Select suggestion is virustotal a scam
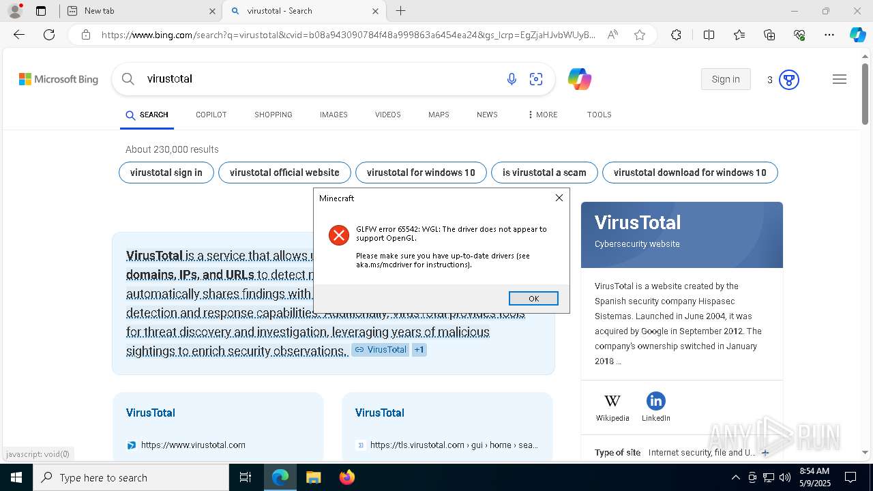The image size is (873, 491). [544, 173]
